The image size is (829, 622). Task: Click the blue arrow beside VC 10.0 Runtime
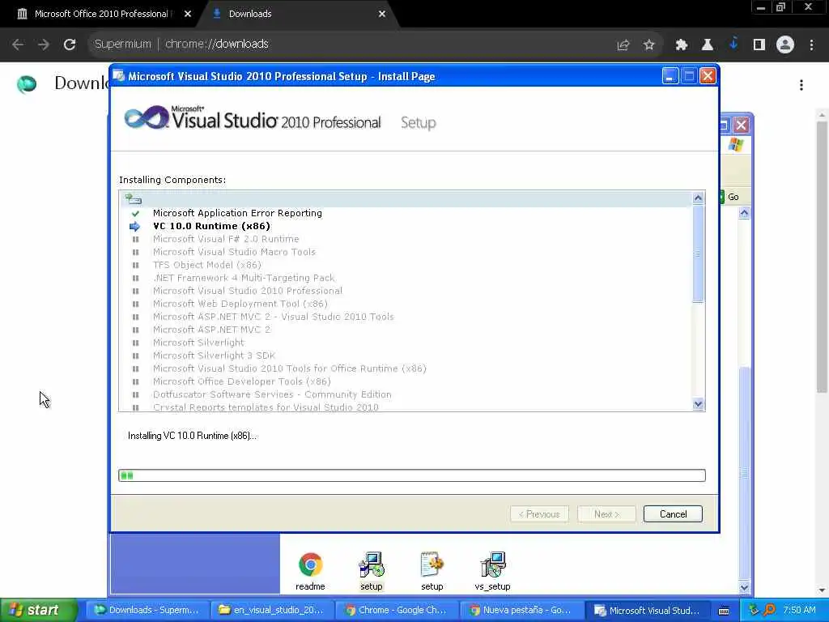[135, 227]
